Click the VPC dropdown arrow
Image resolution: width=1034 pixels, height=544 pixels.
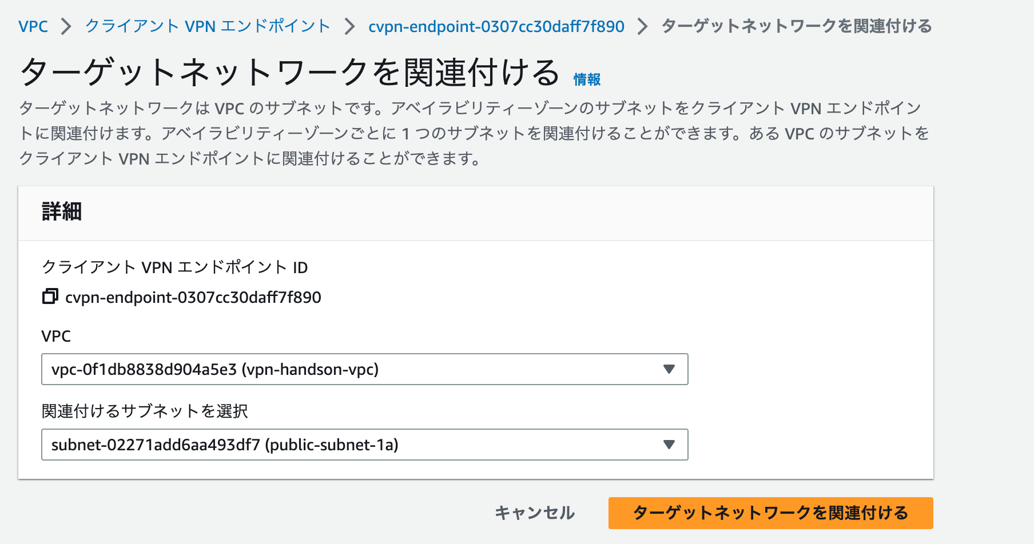pos(669,370)
